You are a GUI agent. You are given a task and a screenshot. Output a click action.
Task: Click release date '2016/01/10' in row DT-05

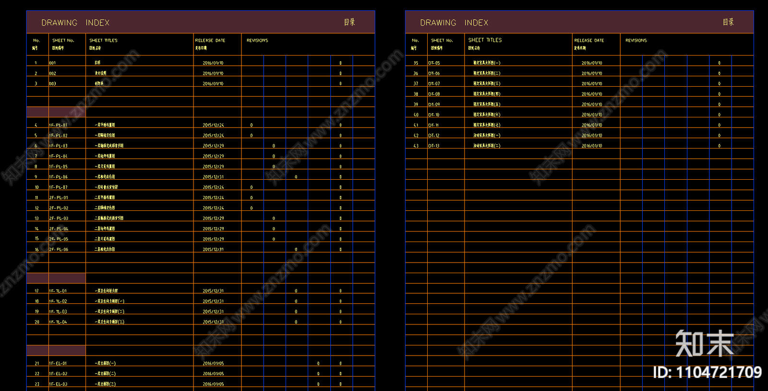(x=592, y=63)
